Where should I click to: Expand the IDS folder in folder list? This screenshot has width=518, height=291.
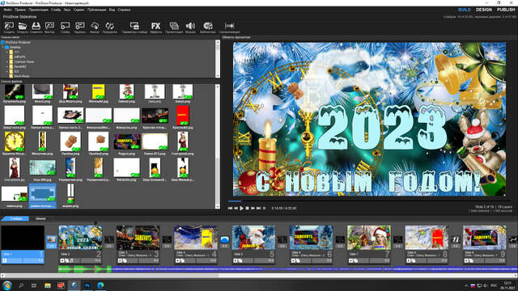tap(7, 71)
